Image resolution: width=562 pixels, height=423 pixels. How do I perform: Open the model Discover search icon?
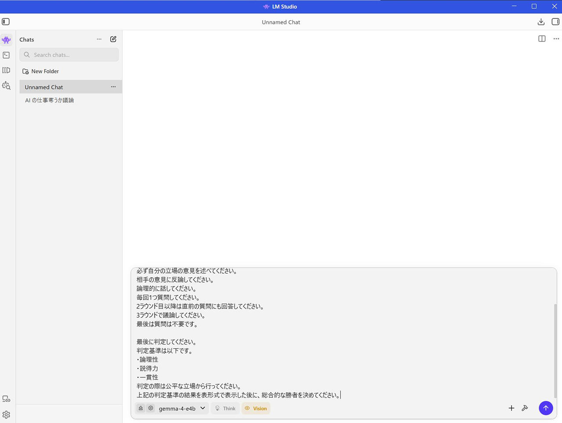click(6, 86)
